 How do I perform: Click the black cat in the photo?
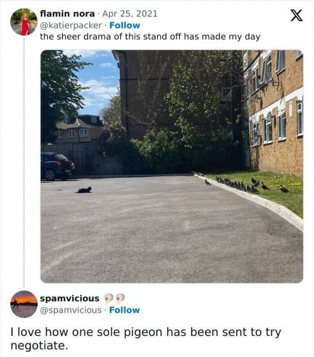coord(84,190)
